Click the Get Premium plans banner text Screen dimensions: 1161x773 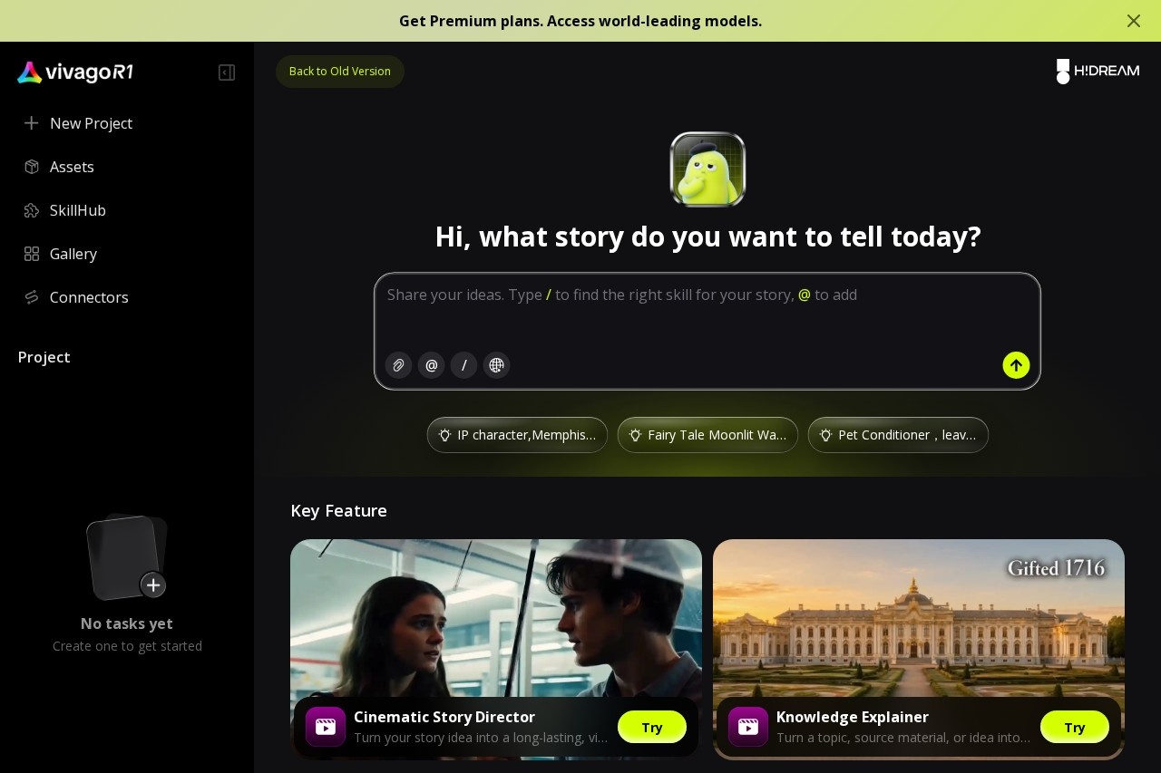(580, 21)
